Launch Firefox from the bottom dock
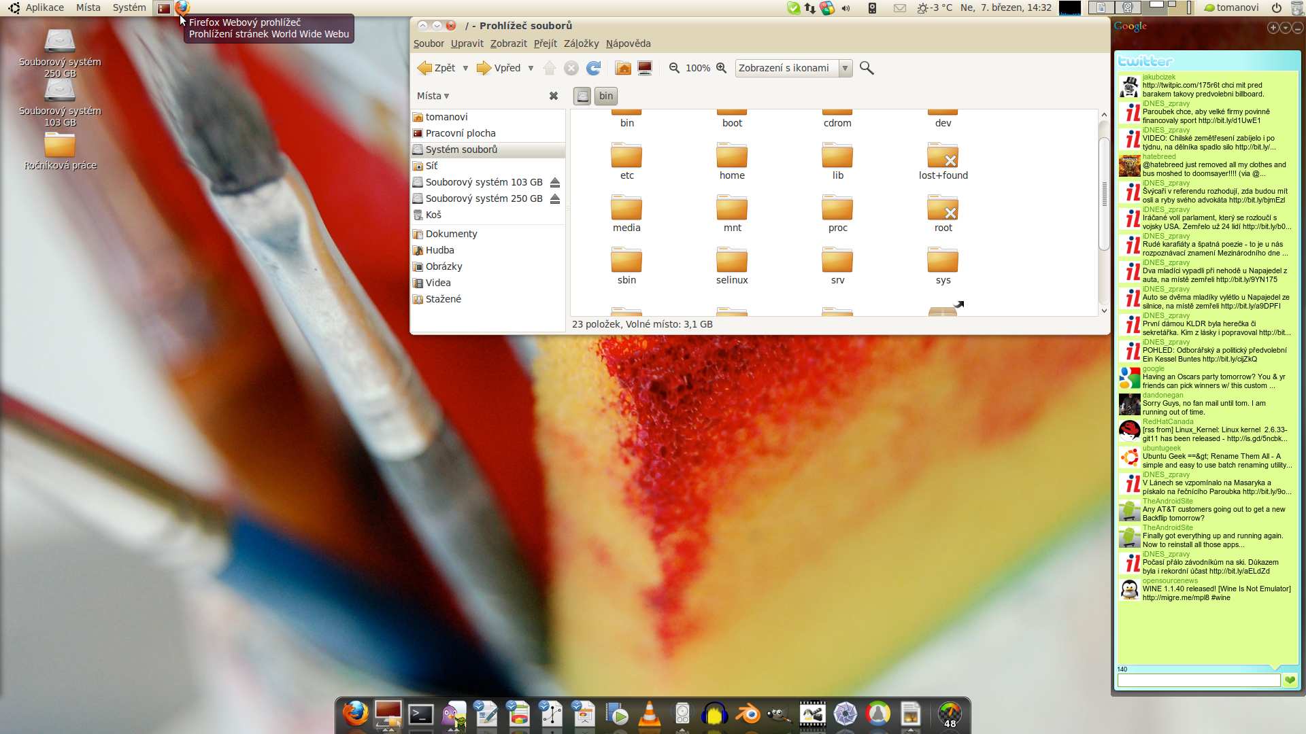 [355, 714]
